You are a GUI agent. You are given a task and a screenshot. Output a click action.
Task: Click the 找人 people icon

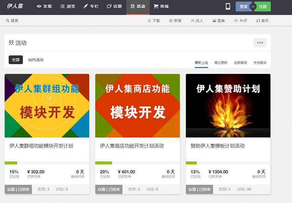tap(193, 21)
